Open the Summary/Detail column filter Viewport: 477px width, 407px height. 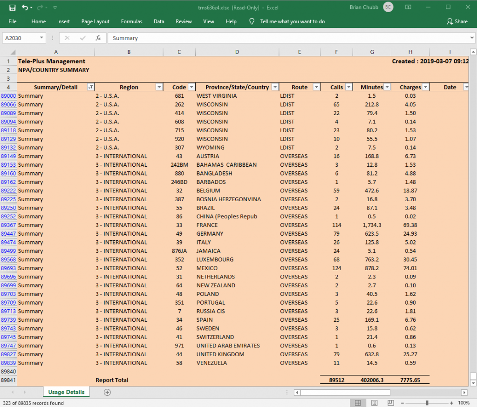[90, 87]
